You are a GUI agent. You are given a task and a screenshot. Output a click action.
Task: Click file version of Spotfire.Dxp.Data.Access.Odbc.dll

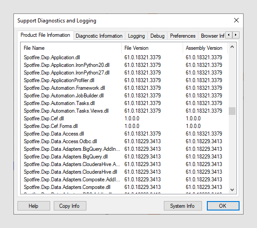click(142, 141)
